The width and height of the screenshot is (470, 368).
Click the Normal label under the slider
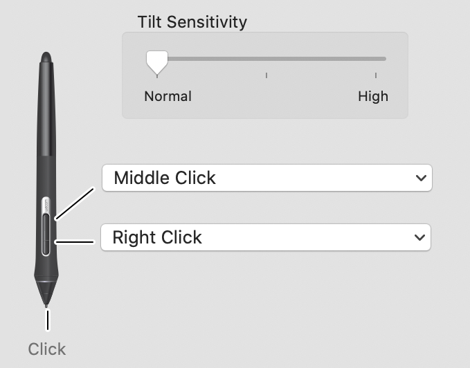coord(168,96)
